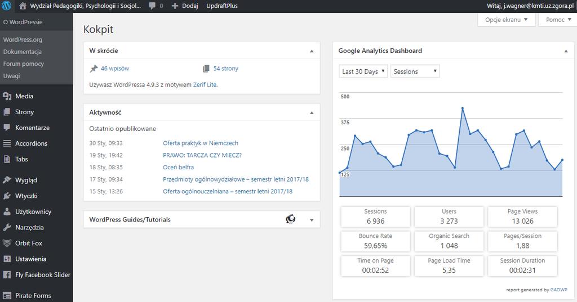Click the Media sidebar icon
The image size is (577, 302).
[x=7, y=96]
